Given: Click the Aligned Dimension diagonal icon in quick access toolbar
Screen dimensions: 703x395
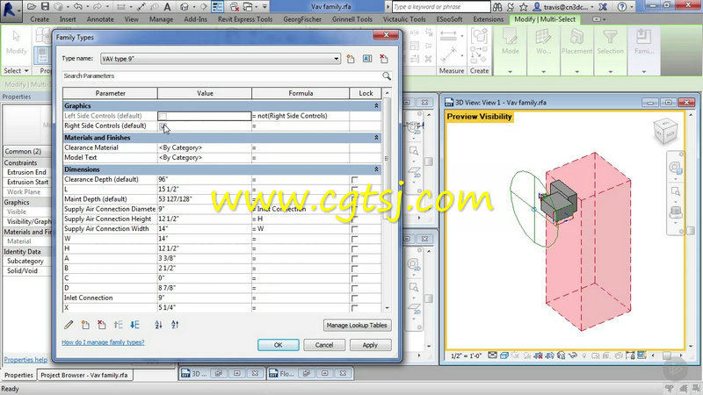Looking at the screenshot, I should 141,7.
